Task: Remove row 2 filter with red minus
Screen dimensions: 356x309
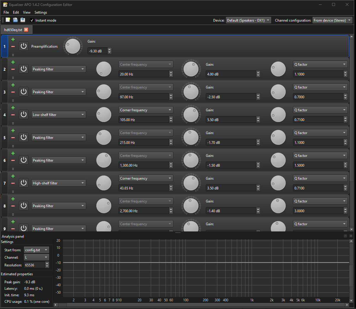Action: coord(13,69)
